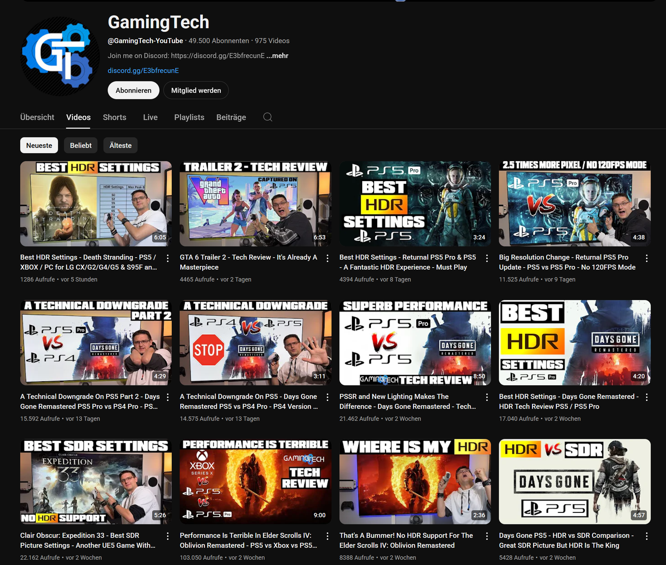
Task: Open three-dot menu for Clair Obscur video
Action: (x=168, y=536)
